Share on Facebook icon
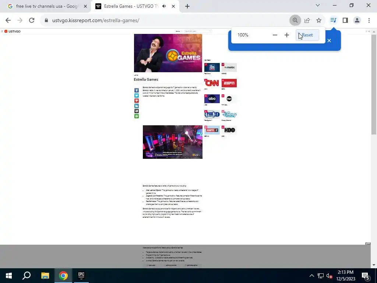Image resolution: width=377 pixels, height=283 pixels. pos(137,90)
